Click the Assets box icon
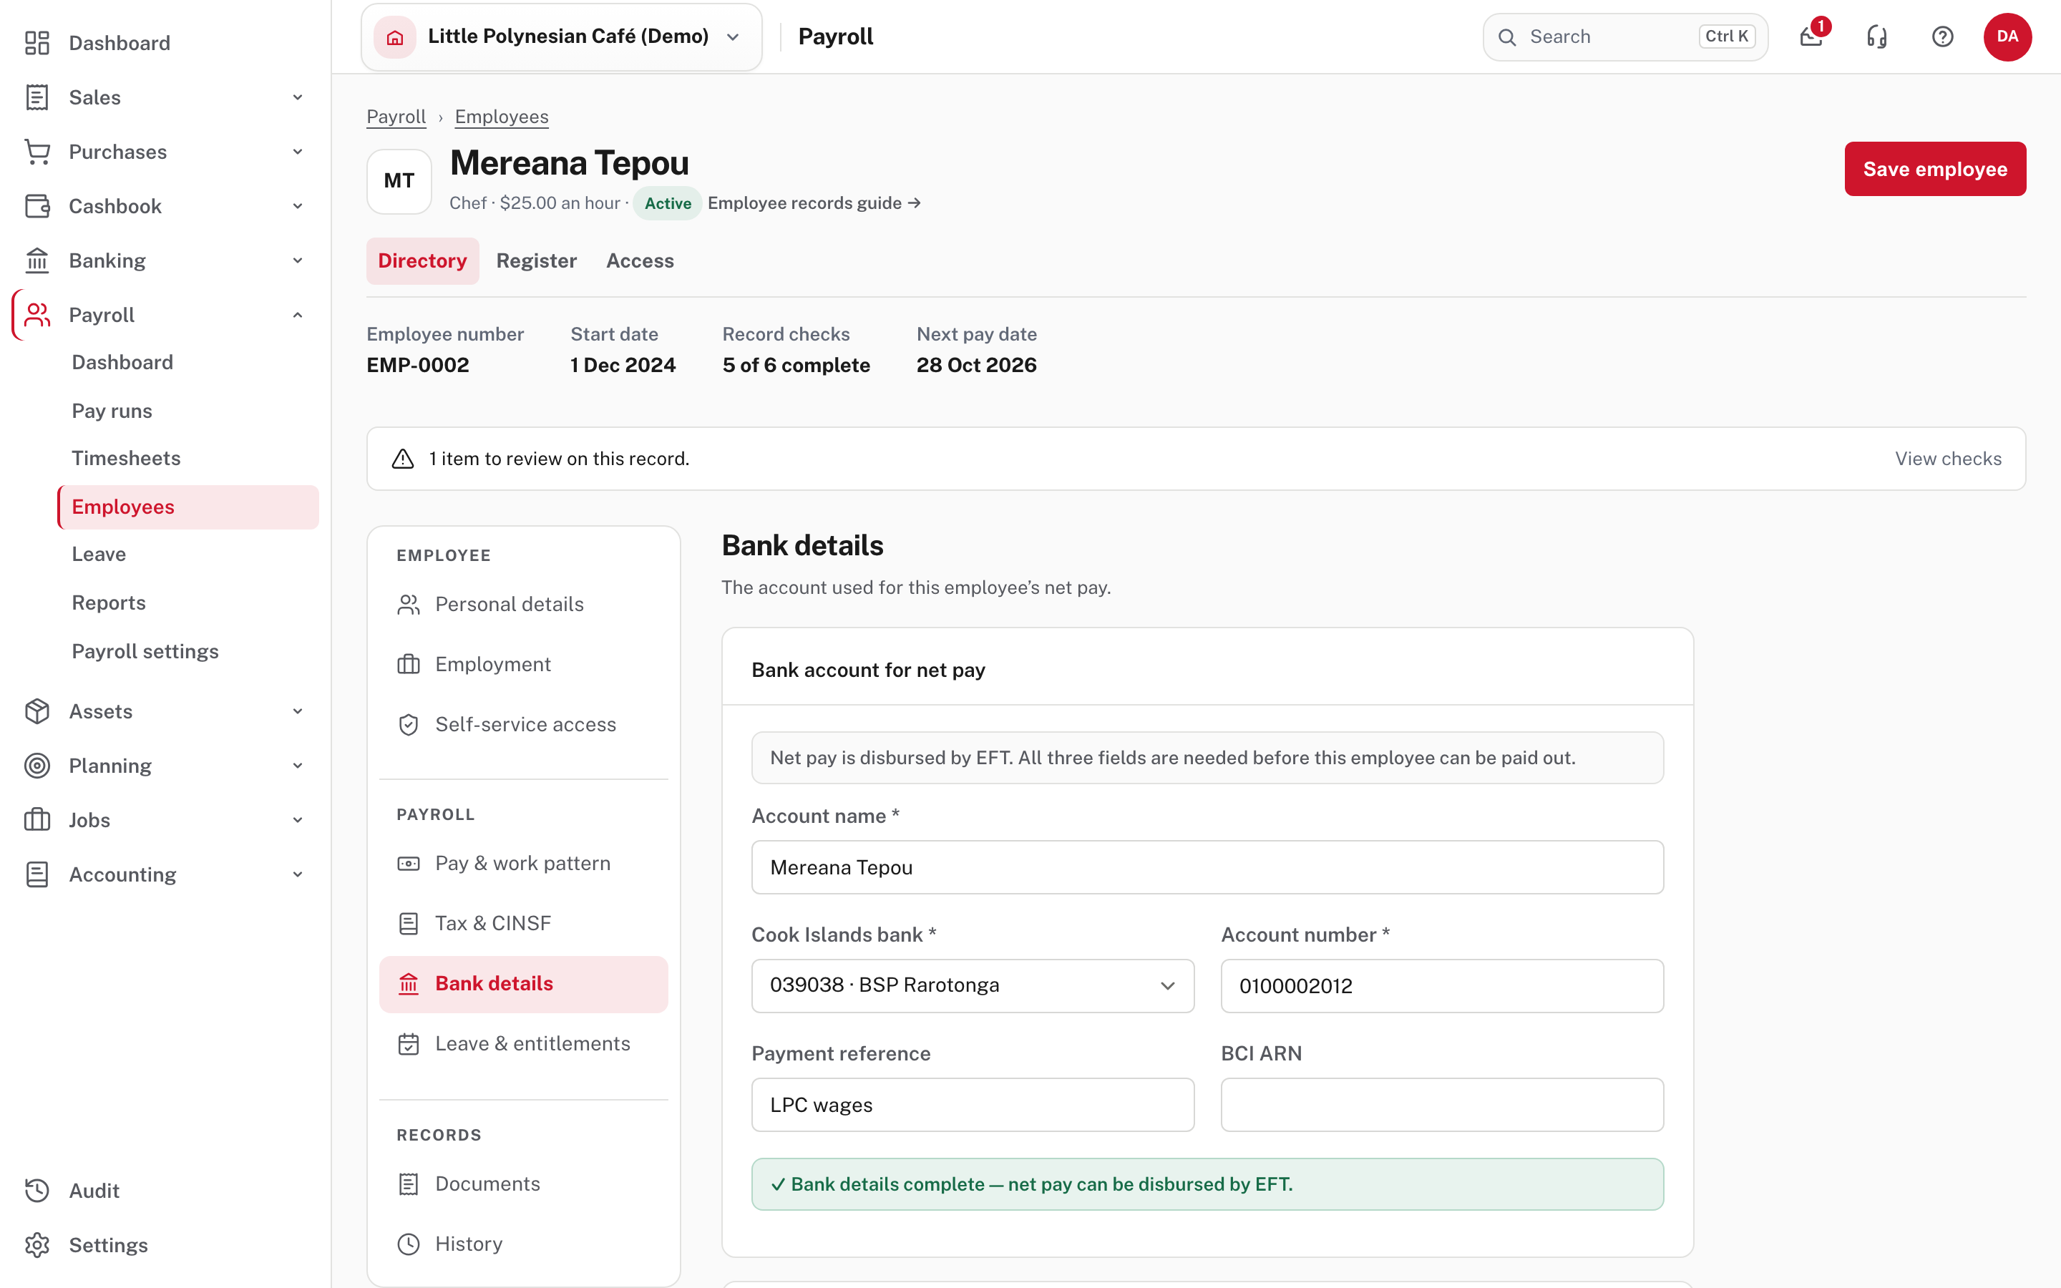Image resolution: width=2061 pixels, height=1288 pixels. pyautogui.click(x=36, y=711)
